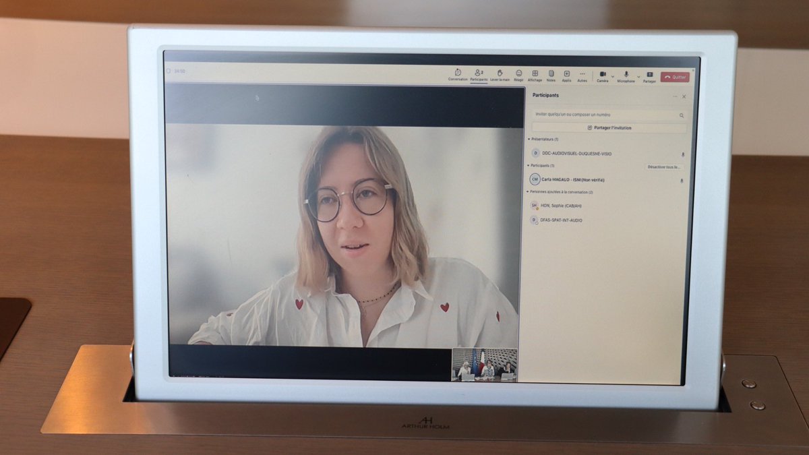The width and height of the screenshot is (809, 455).
Task: Raise hand with Lever la main
Action: 500,75
